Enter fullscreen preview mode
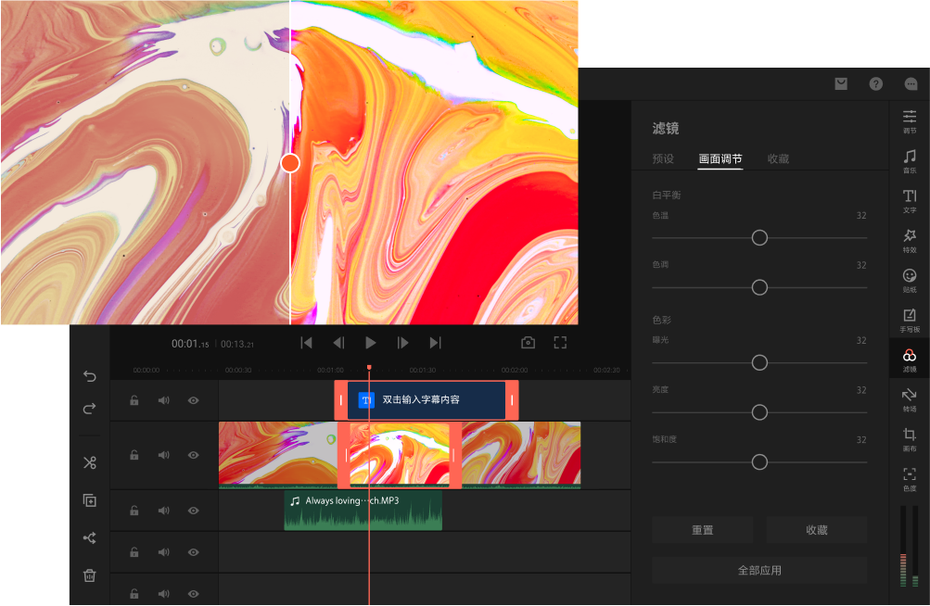Screen dimensions: 930x606 tap(560, 343)
